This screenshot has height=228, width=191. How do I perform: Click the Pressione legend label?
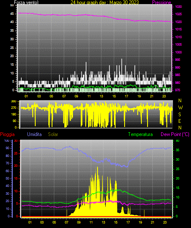tap(161, 2)
